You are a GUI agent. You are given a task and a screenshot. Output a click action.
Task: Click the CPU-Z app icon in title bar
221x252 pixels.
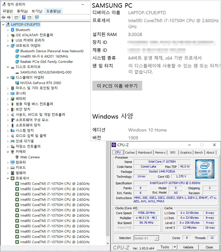[114, 145]
